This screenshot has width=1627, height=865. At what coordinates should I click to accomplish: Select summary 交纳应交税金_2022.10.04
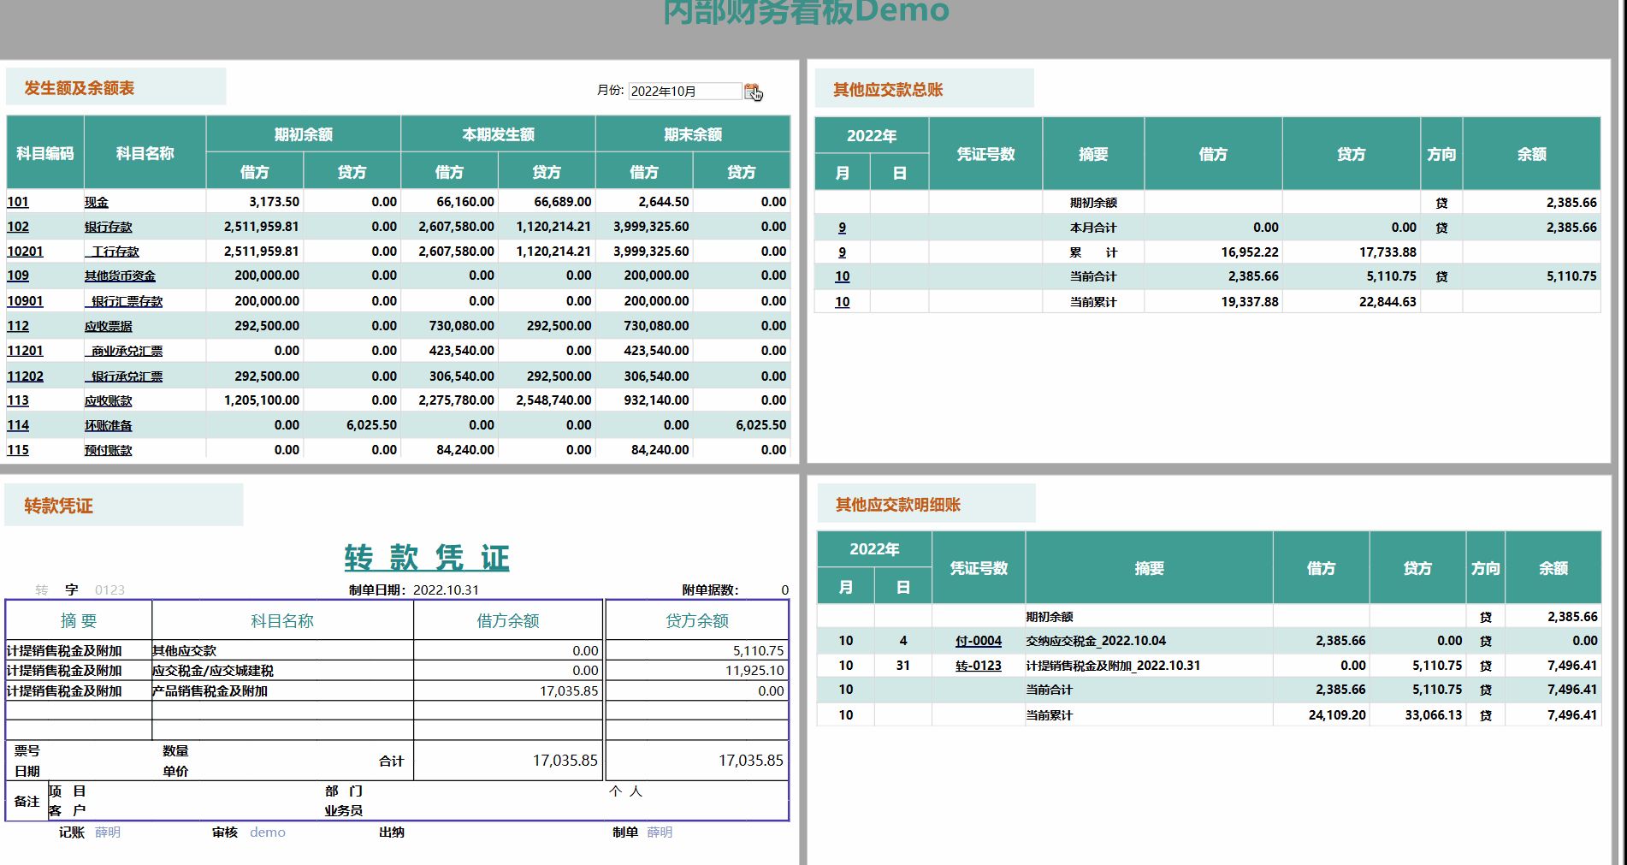[x=1096, y=641]
